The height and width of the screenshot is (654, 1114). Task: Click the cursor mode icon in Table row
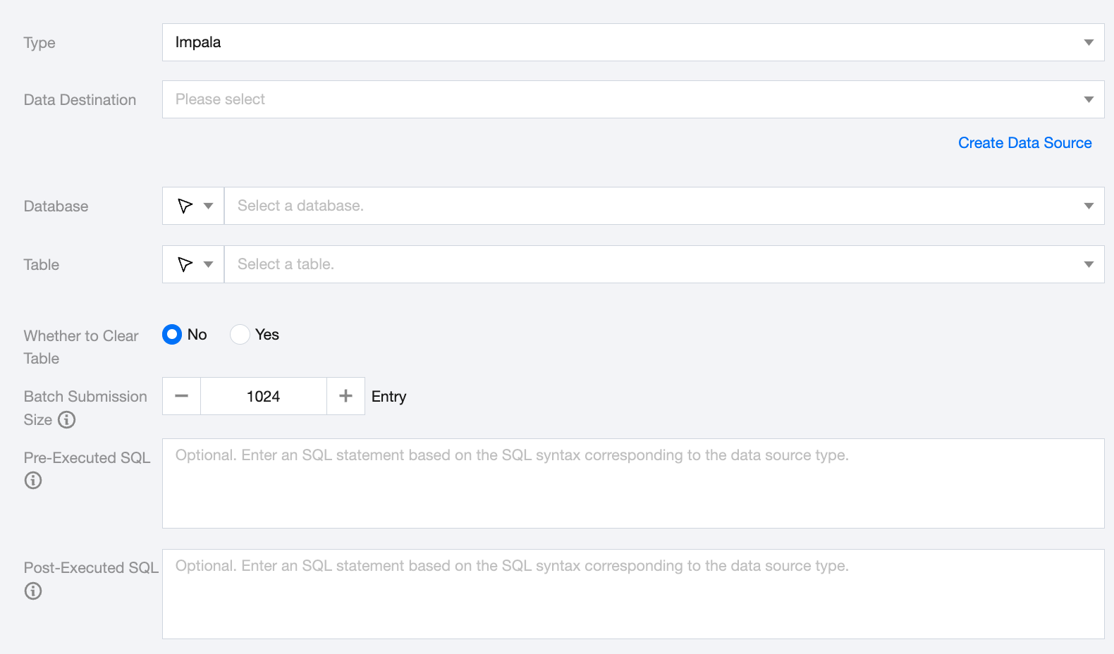click(185, 264)
